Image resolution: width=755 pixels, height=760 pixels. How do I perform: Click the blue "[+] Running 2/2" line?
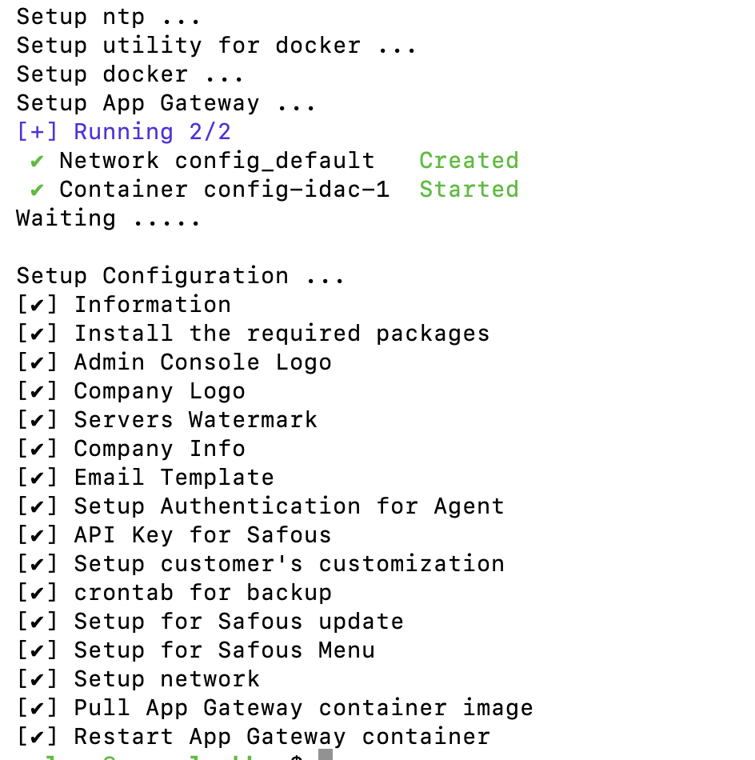[124, 132]
